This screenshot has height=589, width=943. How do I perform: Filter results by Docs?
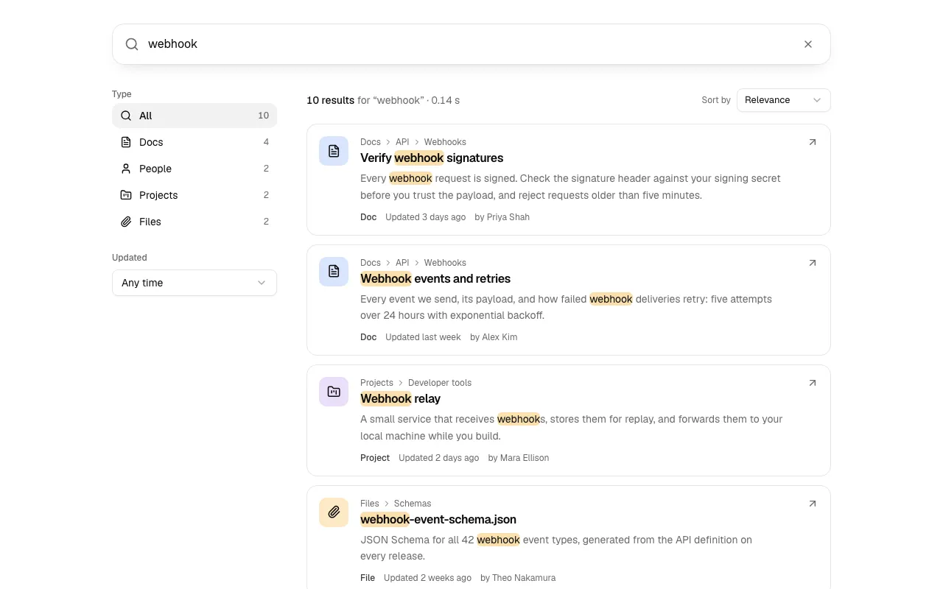(194, 142)
